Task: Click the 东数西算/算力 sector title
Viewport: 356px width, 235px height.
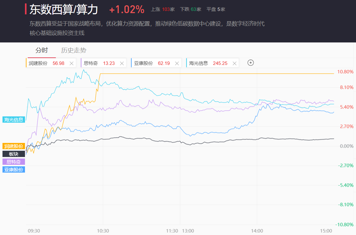Action: 64,10
